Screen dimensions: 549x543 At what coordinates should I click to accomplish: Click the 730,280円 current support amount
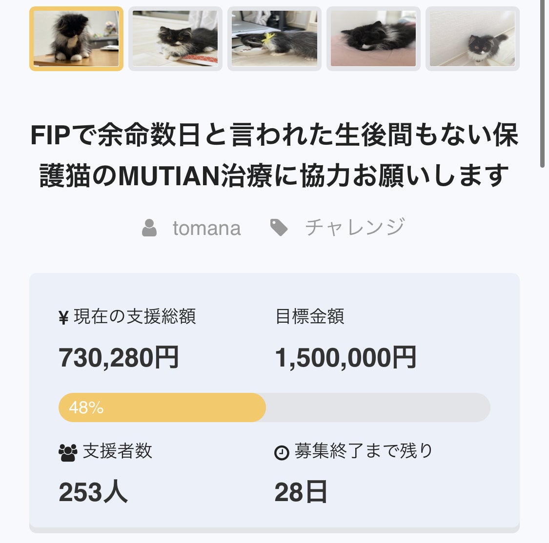(119, 358)
